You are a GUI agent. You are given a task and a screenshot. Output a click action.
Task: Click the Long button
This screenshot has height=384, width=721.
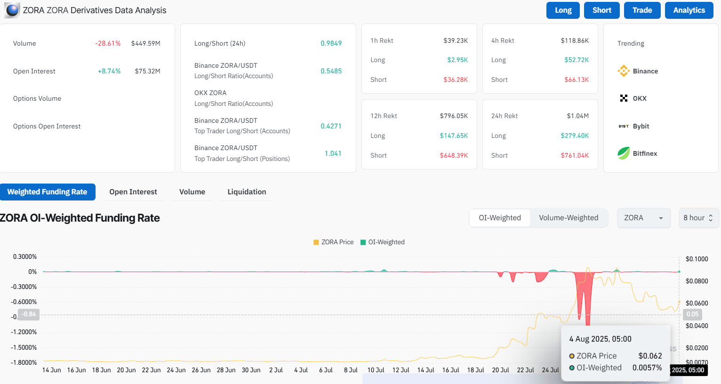click(563, 10)
